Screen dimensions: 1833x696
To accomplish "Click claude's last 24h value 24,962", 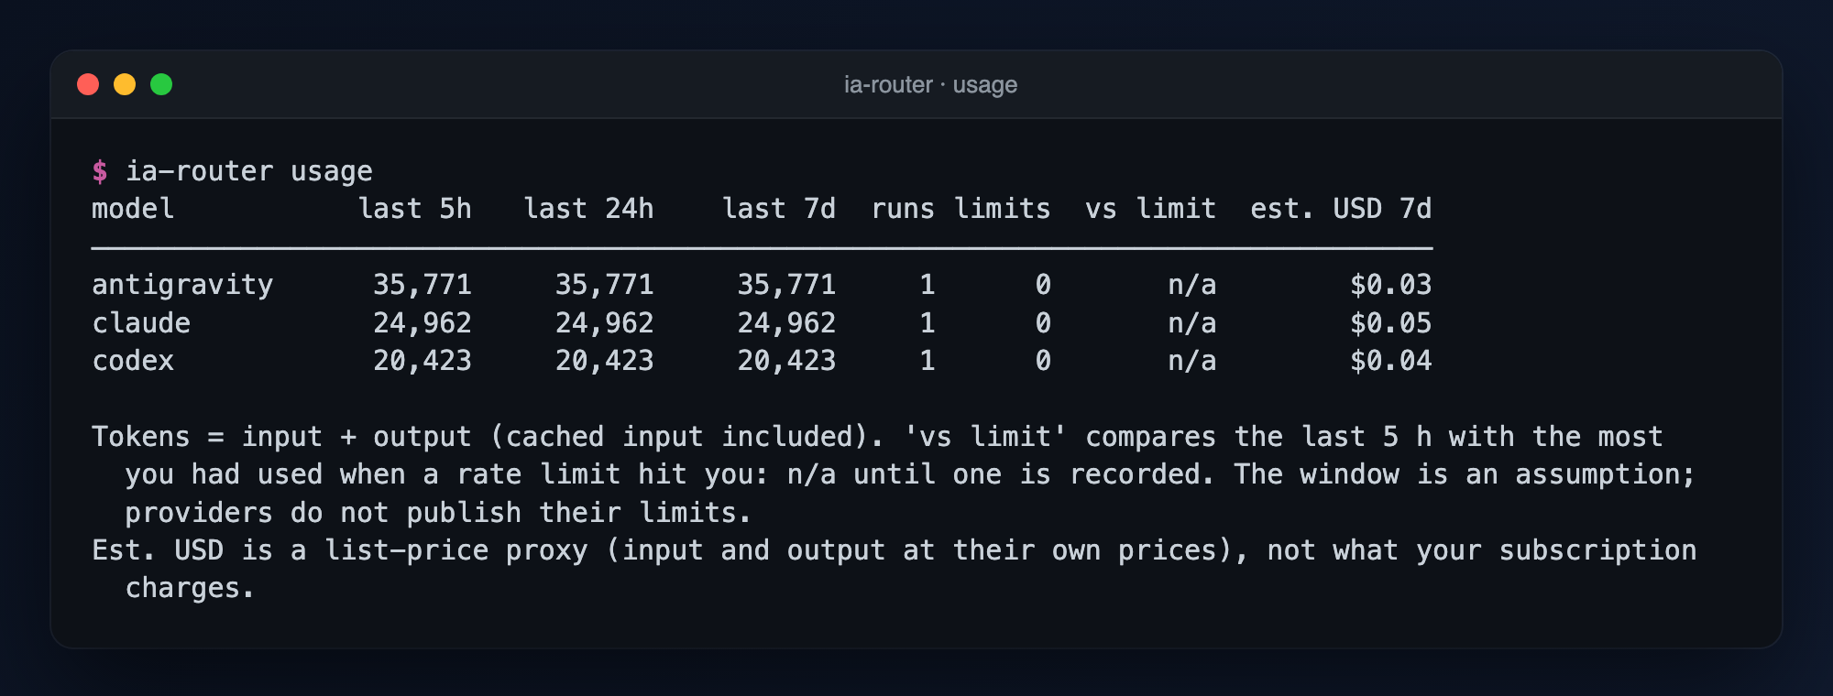I will 605,323.
